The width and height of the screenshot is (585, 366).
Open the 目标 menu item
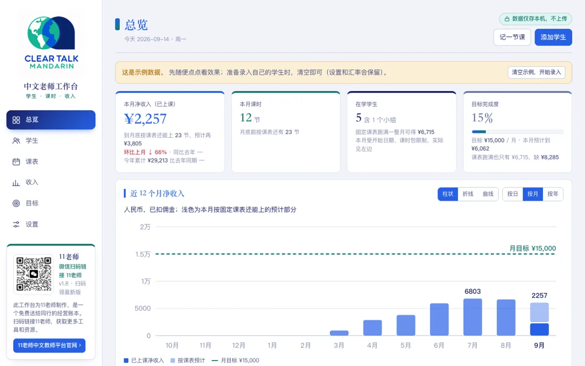pos(51,203)
